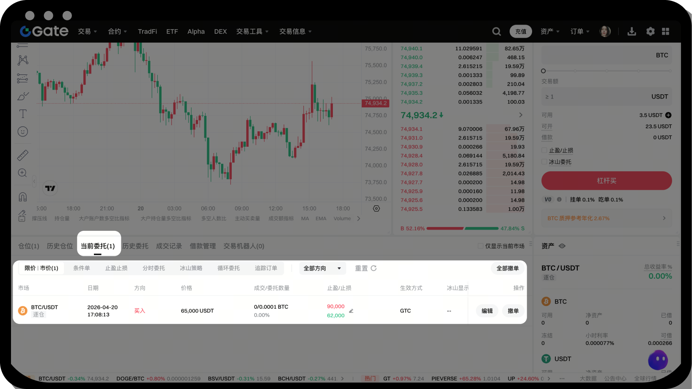Open the 全部方向 dropdown
Image resolution: width=692 pixels, height=389 pixels.
click(x=322, y=268)
